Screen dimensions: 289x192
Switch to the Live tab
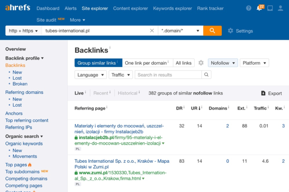click(x=79, y=93)
